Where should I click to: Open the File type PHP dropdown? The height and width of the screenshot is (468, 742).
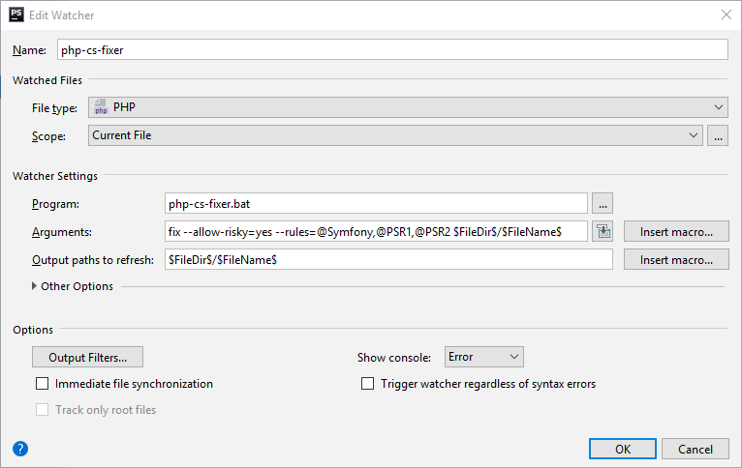(408, 107)
